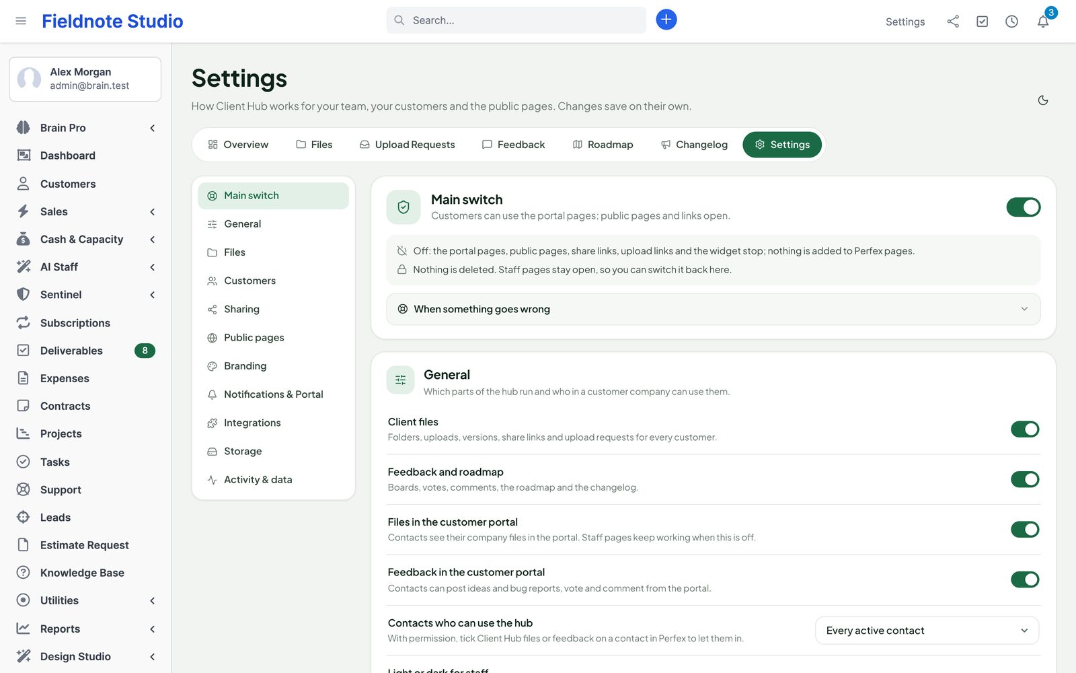The width and height of the screenshot is (1076, 673).
Task: Open Expenses in the sidebar
Action: pos(85,378)
